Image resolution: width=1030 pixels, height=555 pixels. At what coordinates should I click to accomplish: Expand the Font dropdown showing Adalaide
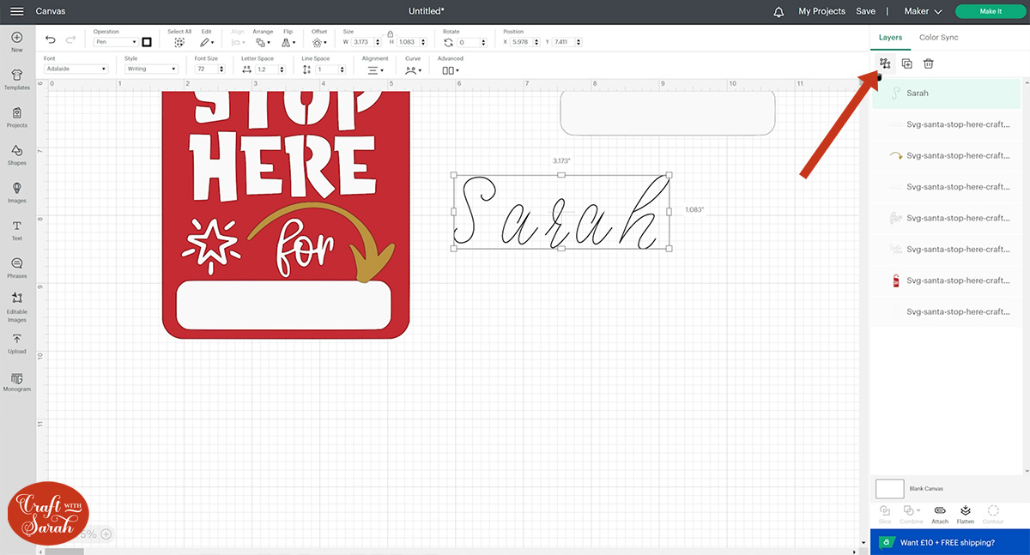coord(76,69)
